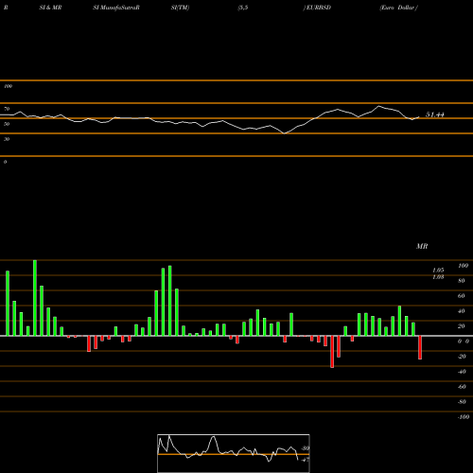The width and height of the screenshot is (473, 473).
Task: Click MR axis label 80
Action: (462, 281)
